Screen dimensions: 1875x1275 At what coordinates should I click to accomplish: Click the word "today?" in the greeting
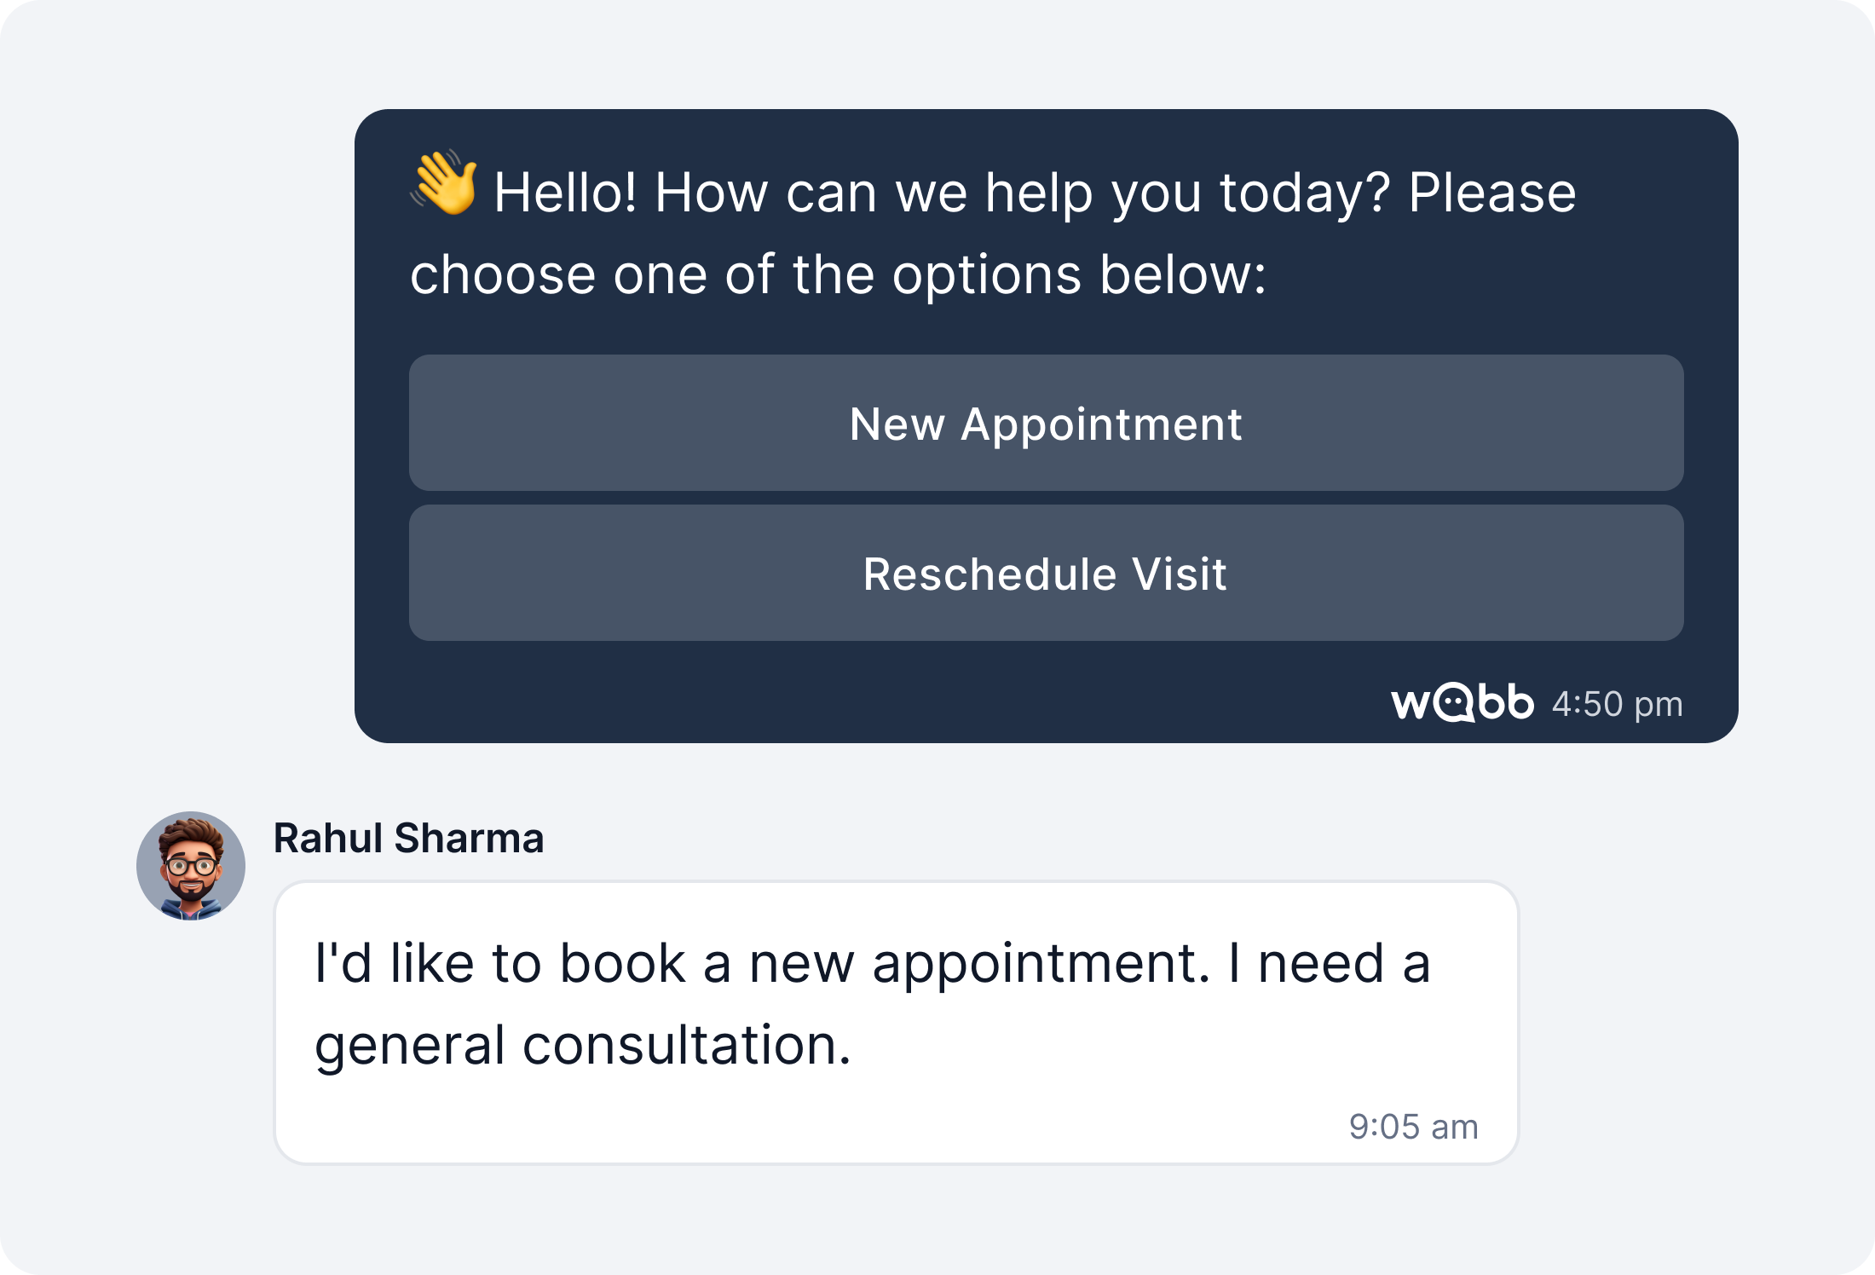coord(1304,193)
